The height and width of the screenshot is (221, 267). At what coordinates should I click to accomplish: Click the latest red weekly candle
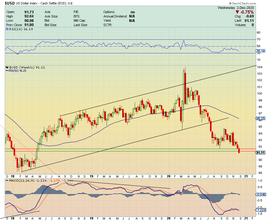tap(239, 150)
